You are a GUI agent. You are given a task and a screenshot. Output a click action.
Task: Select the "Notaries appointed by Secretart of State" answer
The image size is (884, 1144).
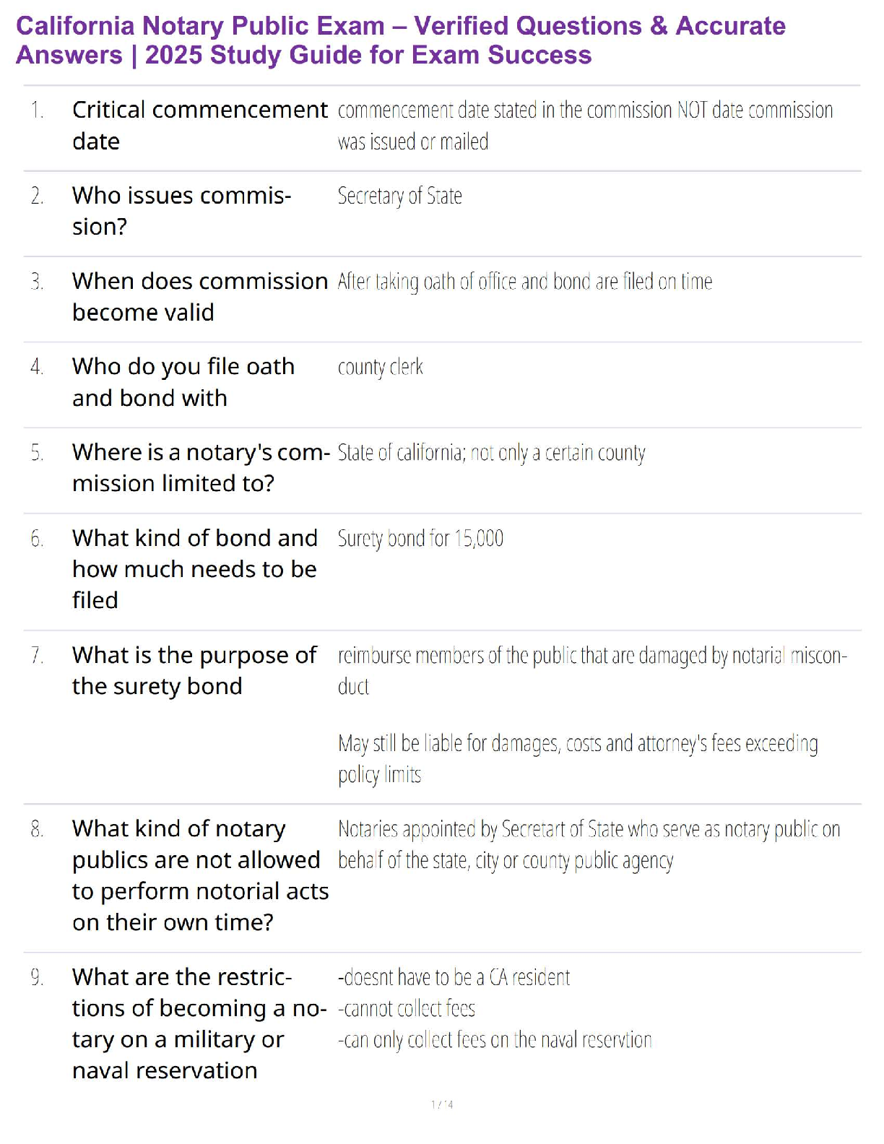(x=589, y=844)
